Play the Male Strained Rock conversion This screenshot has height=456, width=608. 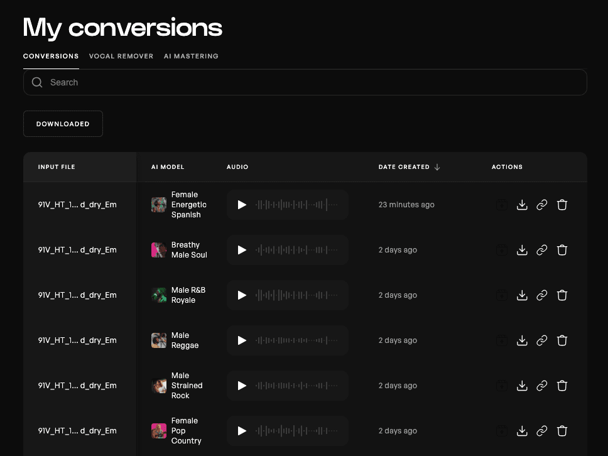click(x=242, y=386)
